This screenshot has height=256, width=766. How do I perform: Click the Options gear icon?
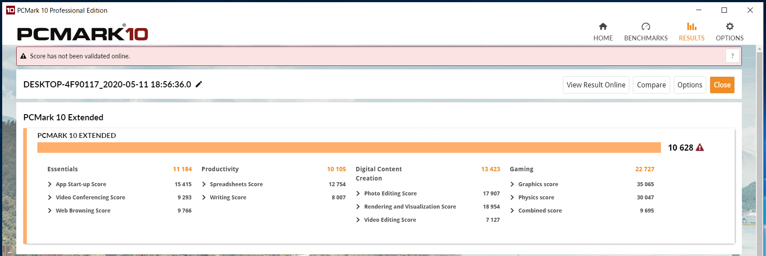(730, 26)
